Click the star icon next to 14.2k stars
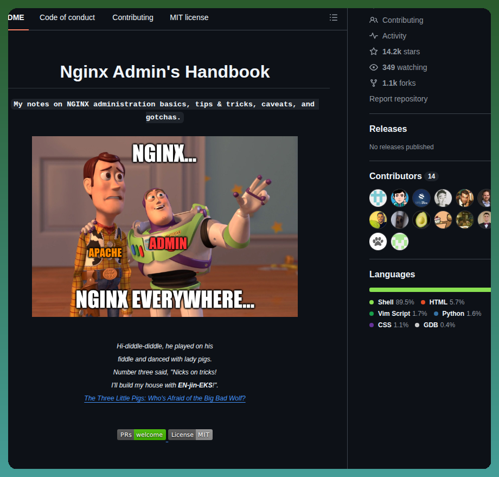 pos(374,52)
